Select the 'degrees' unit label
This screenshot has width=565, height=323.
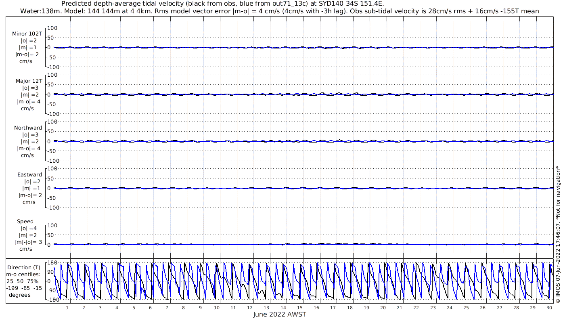click(x=20, y=295)
